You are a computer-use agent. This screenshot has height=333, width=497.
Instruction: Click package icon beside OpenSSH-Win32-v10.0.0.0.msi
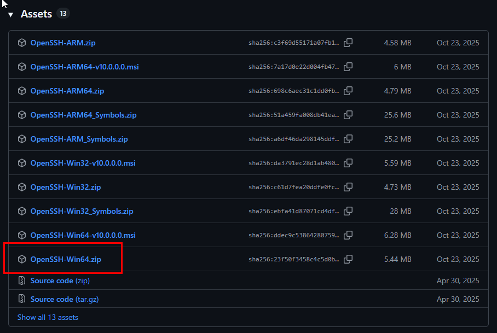pos(22,163)
